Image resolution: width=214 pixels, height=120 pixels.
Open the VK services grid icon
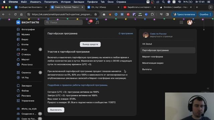[x=181, y=22]
